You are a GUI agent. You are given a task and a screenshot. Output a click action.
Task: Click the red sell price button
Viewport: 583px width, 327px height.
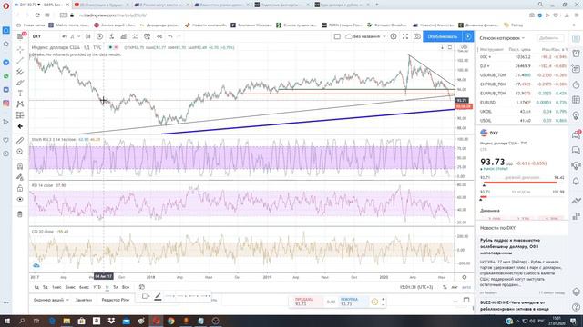point(306,302)
